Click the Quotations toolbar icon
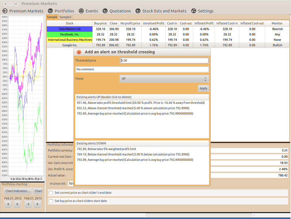Screen dimensions: 291x219 pyautogui.click(x=105, y=11)
